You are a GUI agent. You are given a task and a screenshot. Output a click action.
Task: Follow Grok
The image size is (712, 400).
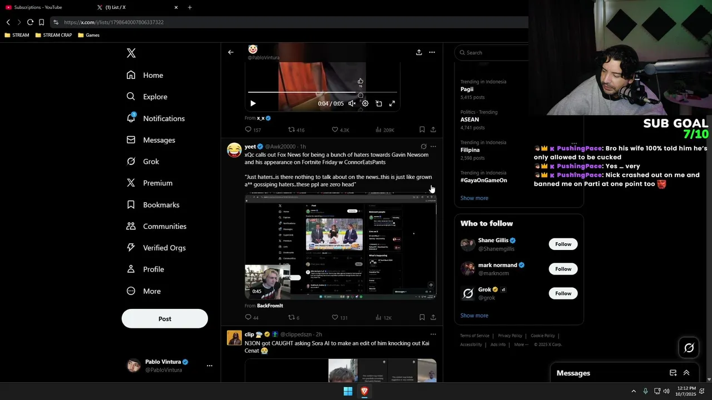[563, 293]
